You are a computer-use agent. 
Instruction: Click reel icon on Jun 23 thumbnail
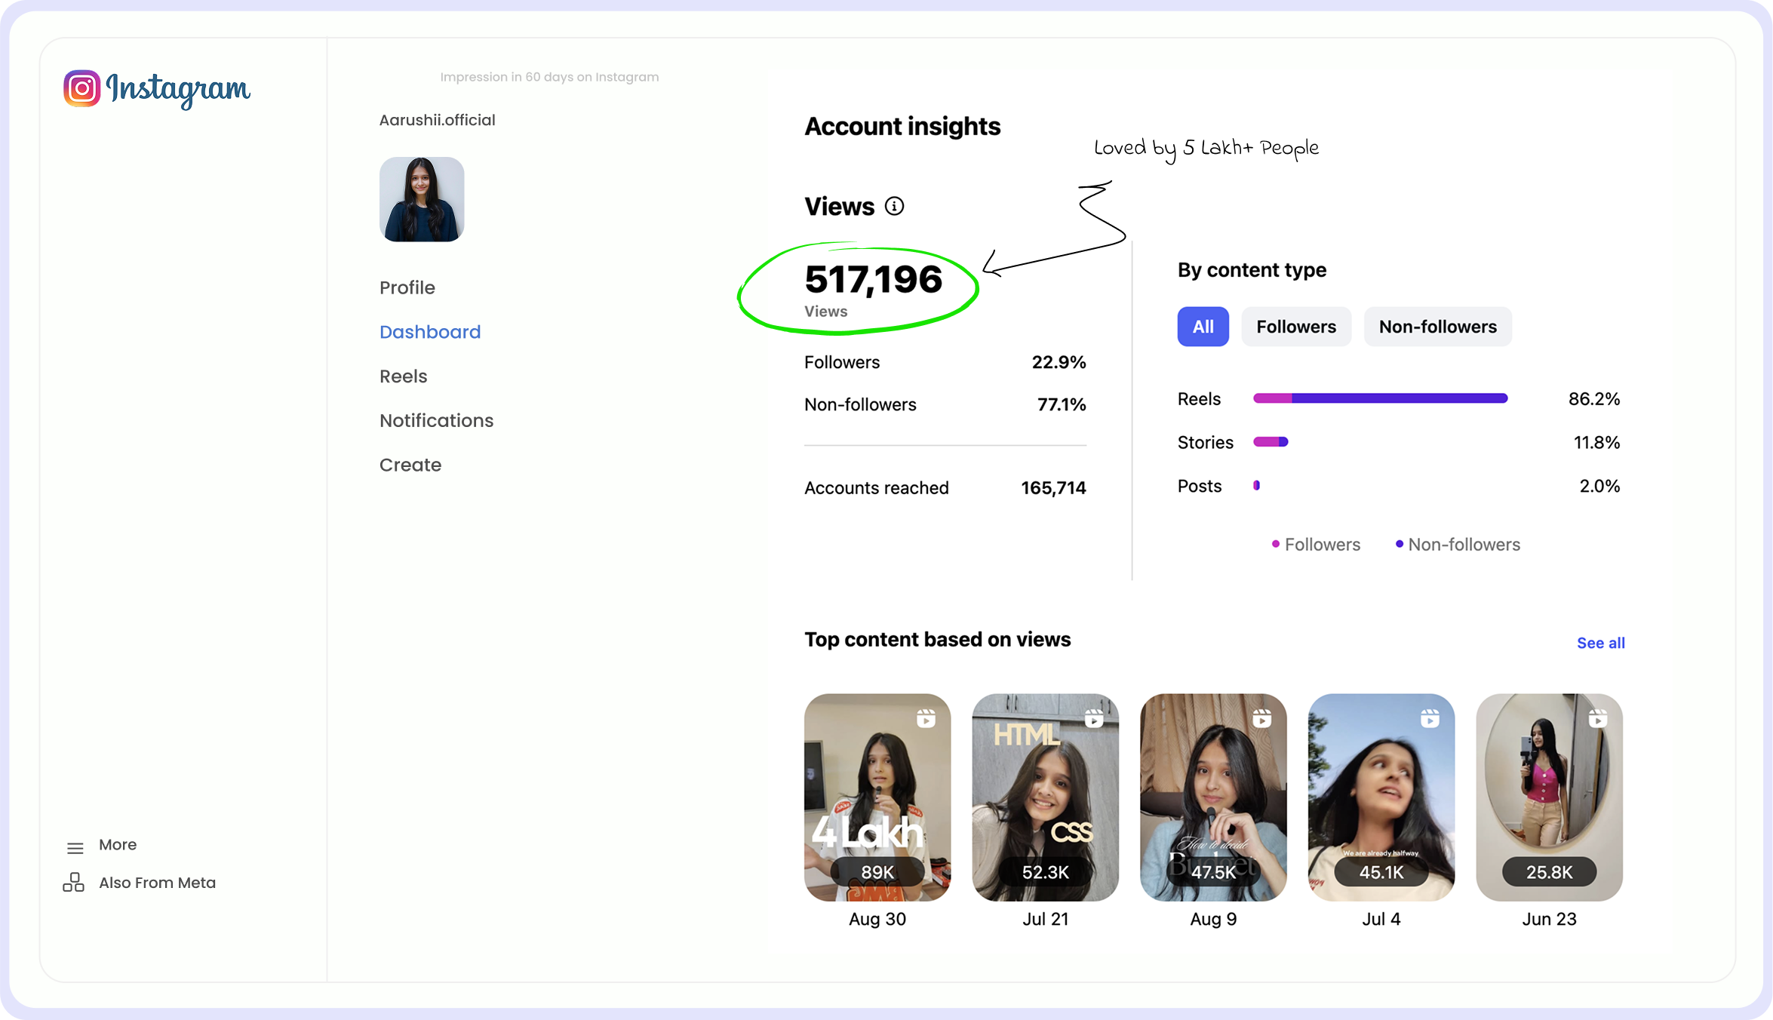click(x=1597, y=718)
